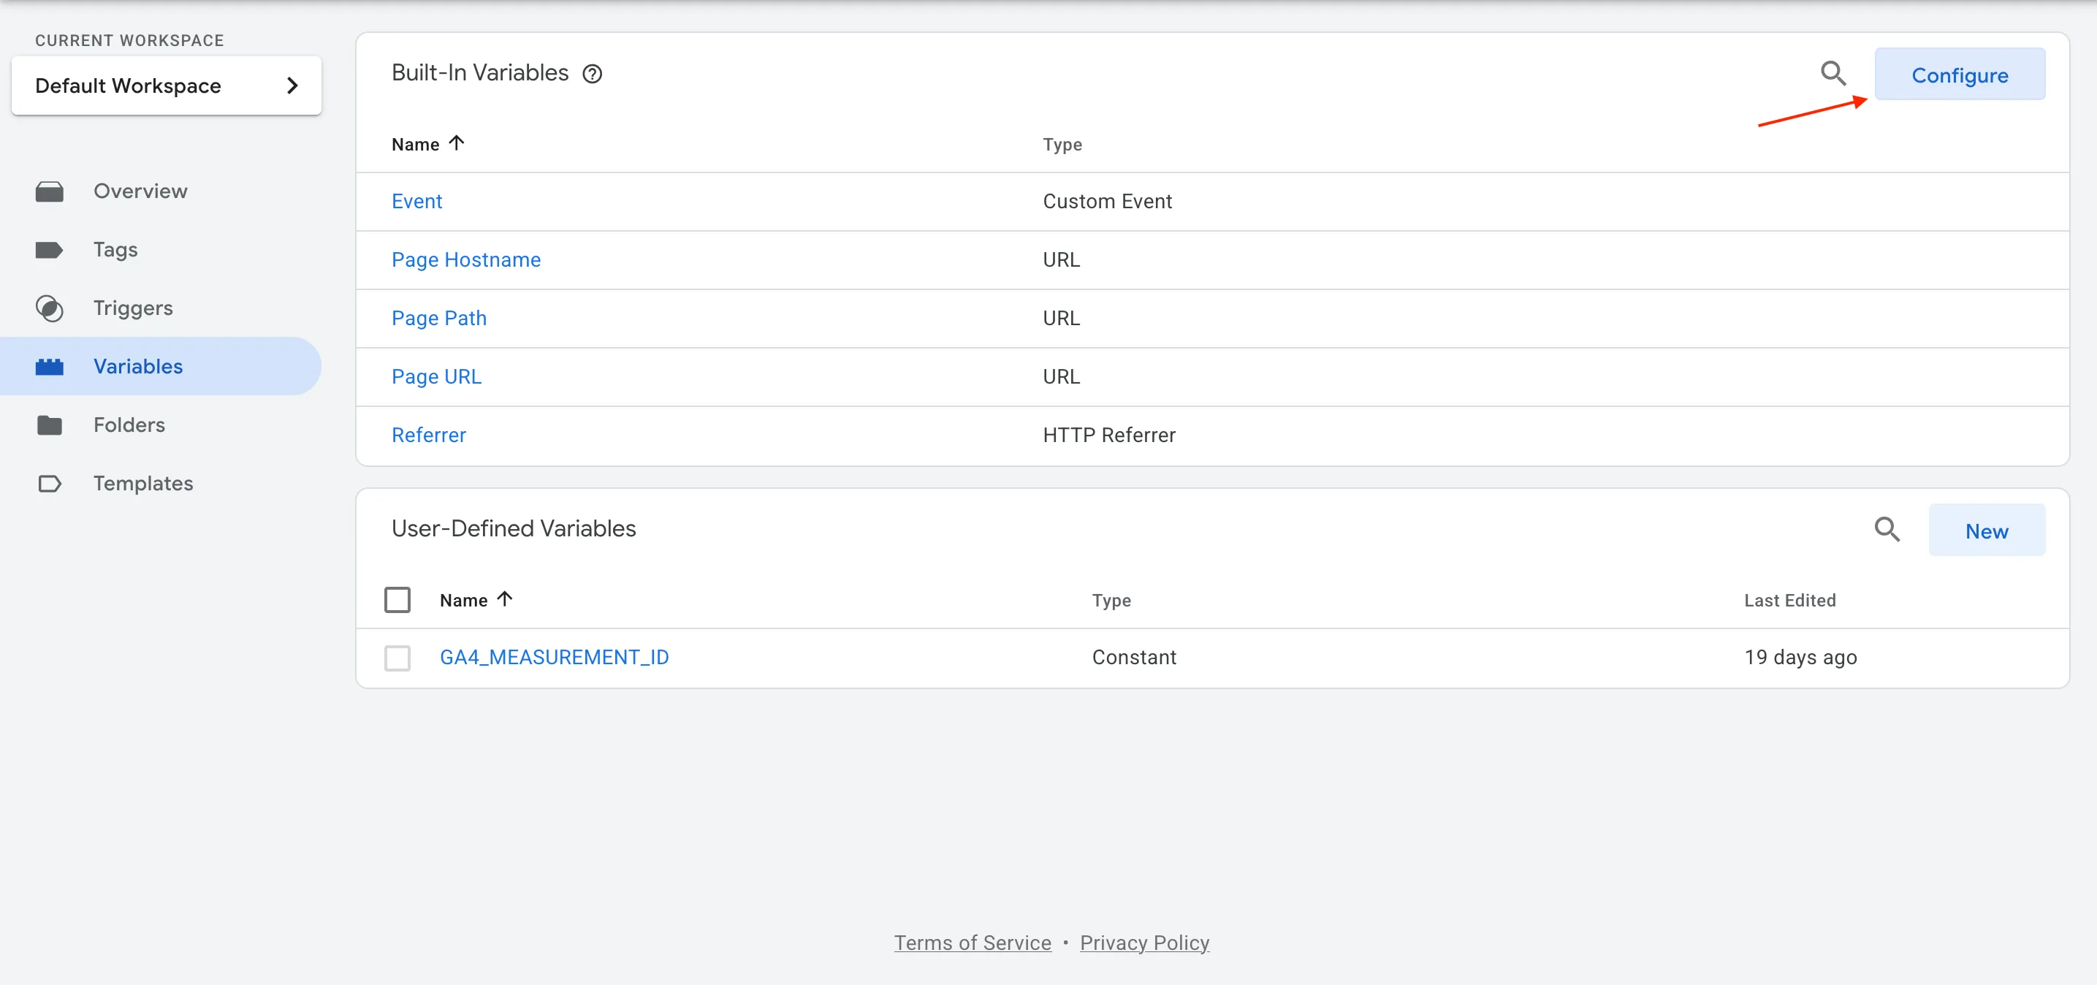Open the Folders icon in the sidebar
The width and height of the screenshot is (2097, 985).
tap(50, 424)
